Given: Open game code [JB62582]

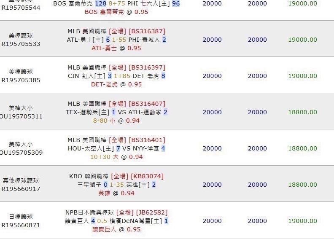Looking at the screenshot, I should pos(152,212).
